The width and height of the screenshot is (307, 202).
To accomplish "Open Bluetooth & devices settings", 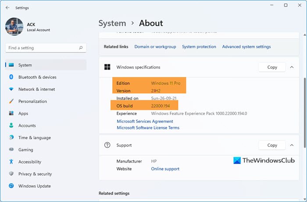I will tap(37, 77).
